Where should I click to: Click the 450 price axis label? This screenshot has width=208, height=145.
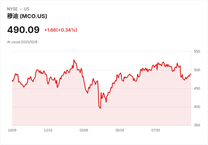pyautogui.click(x=197, y=88)
